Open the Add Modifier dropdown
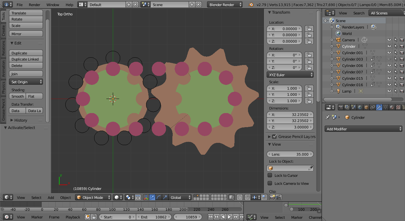 tap(364, 129)
